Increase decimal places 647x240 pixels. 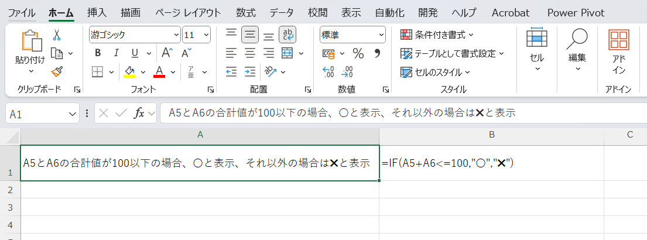click(328, 72)
